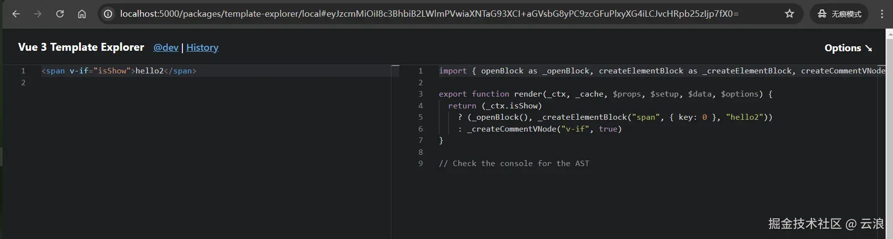
Task: Click the import statement on output line 1
Action: tap(662, 71)
